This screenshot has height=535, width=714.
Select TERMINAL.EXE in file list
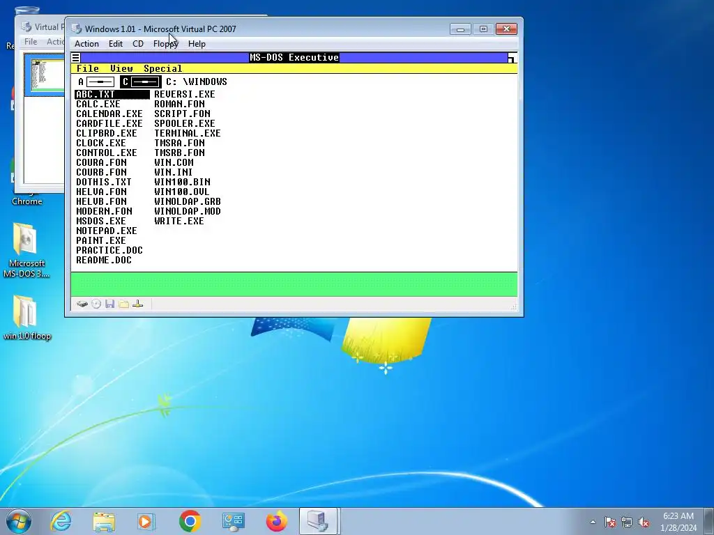point(187,133)
